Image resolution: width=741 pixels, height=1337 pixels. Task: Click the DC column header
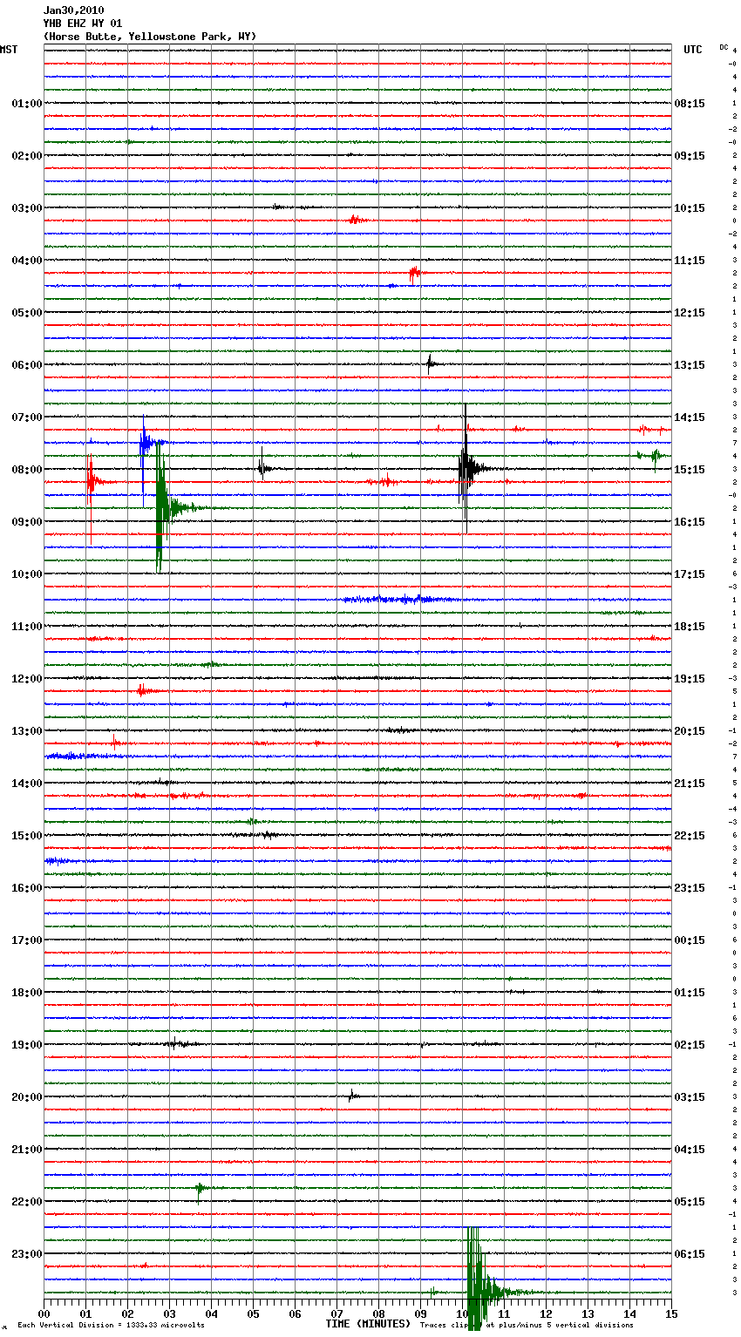click(x=724, y=47)
